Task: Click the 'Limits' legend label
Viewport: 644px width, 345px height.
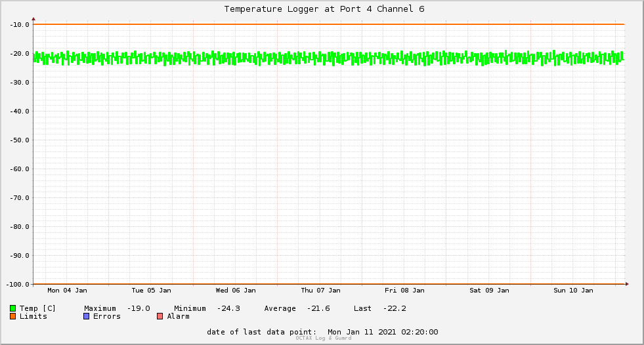Action: coord(33,316)
